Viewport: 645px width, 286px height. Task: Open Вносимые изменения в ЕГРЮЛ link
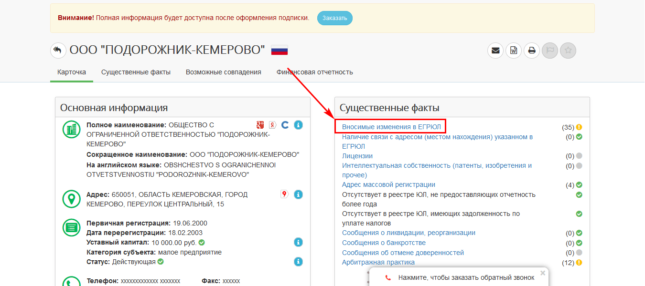point(391,127)
